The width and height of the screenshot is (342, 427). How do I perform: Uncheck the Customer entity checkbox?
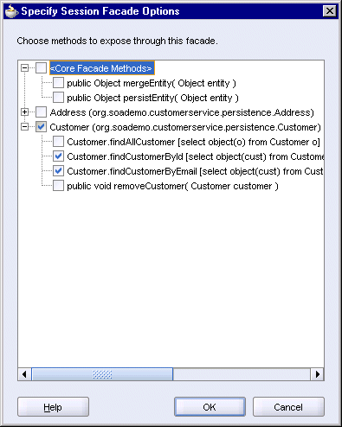coord(41,127)
